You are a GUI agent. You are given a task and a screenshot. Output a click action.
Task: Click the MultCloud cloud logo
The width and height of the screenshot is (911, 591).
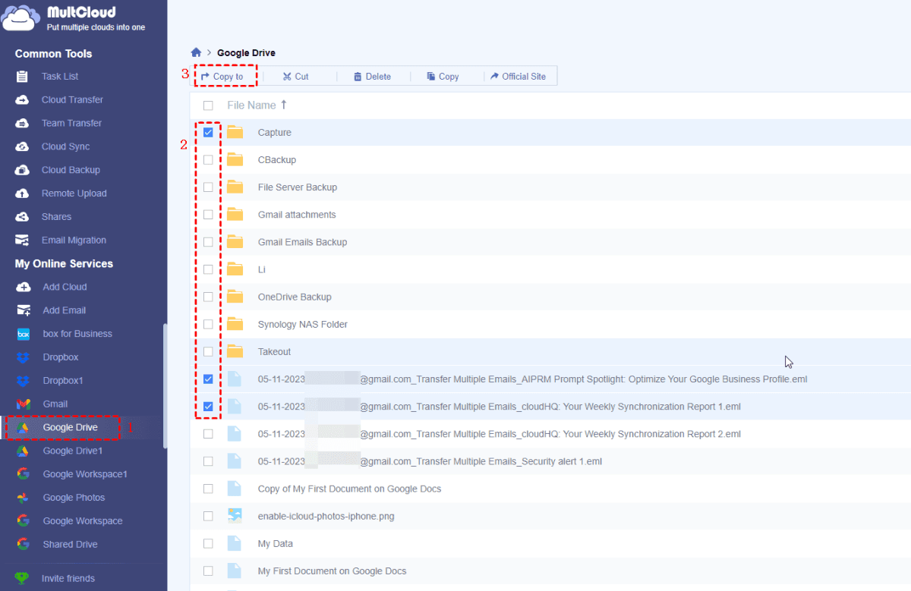coord(20,18)
